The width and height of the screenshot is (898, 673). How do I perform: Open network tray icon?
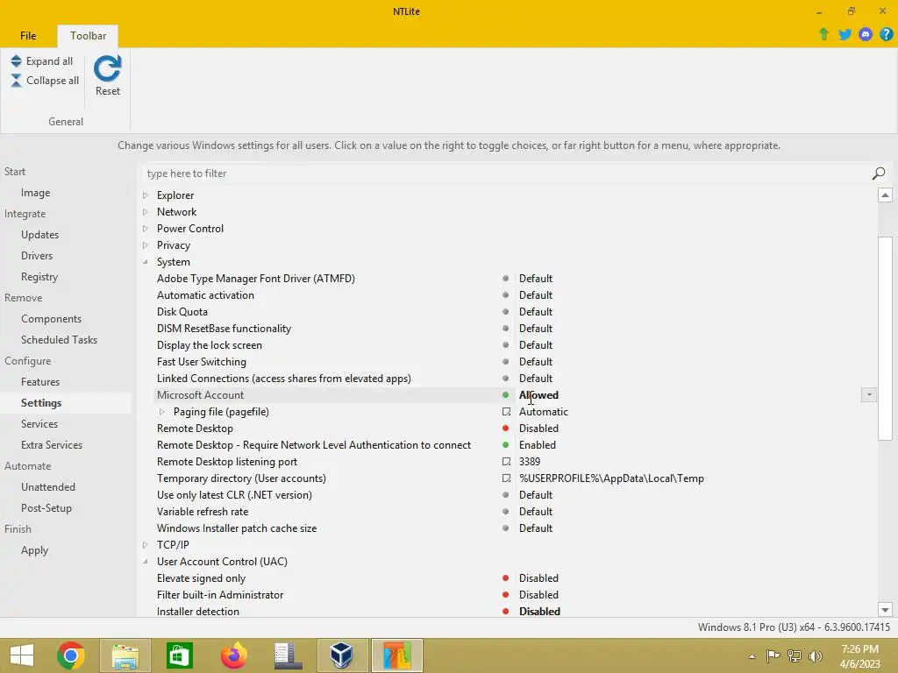(795, 655)
